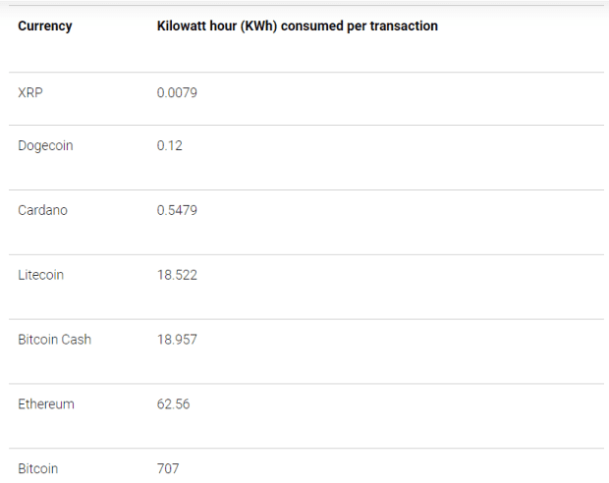Image resolution: width=609 pixels, height=483 pixels.
Task: Click the Currency column header
Action: tap(45, 27)
